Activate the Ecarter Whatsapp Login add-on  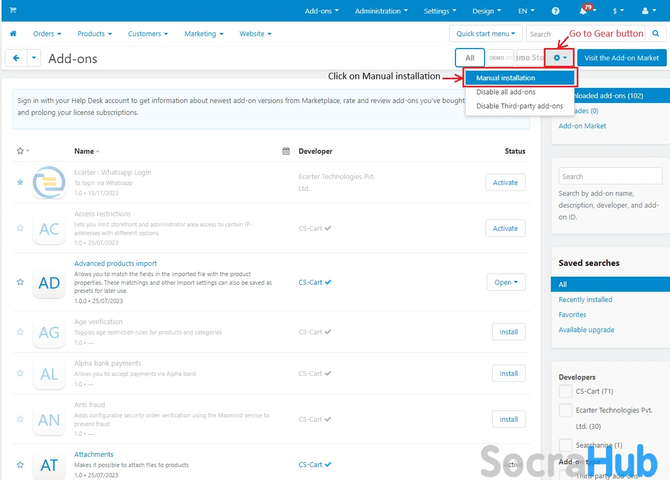point(506,182)
